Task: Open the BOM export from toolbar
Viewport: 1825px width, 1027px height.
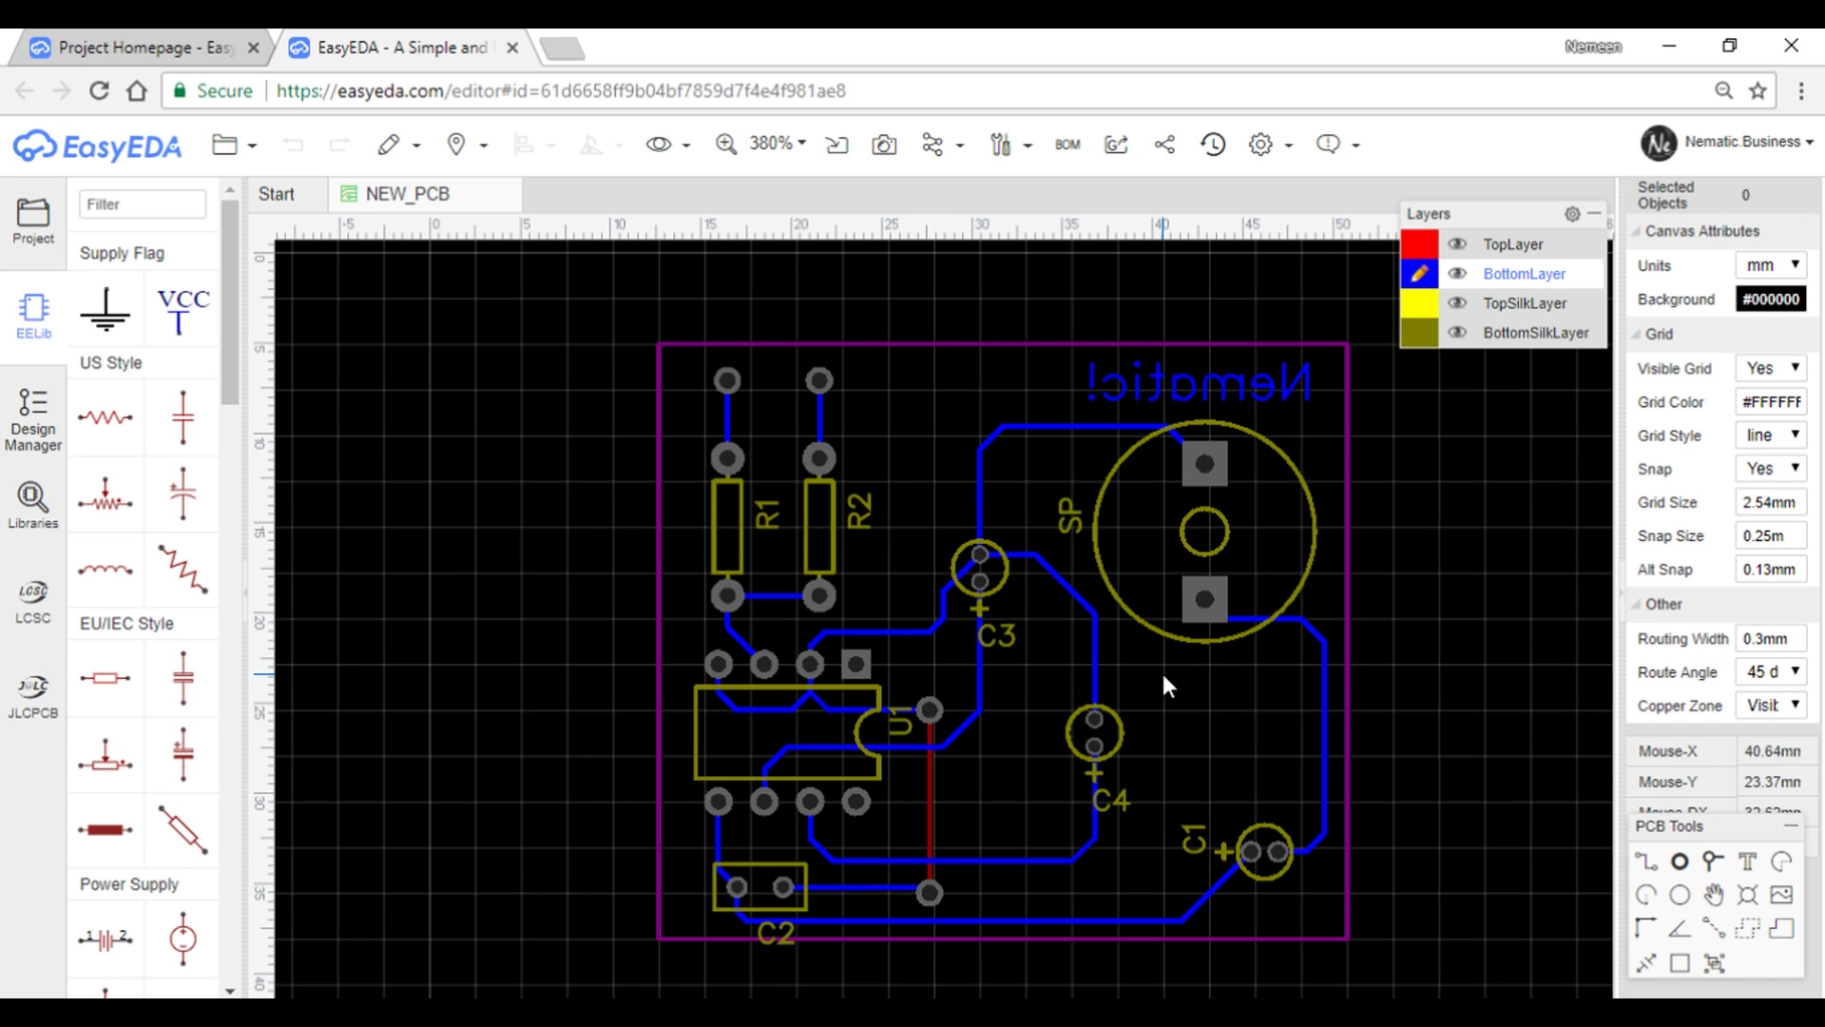Action: coord(1067,145)
